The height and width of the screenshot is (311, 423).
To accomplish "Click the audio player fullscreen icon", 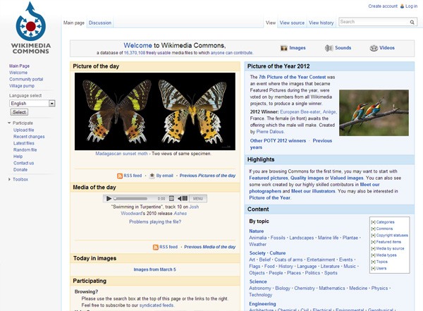I will (x=171, y=198).
